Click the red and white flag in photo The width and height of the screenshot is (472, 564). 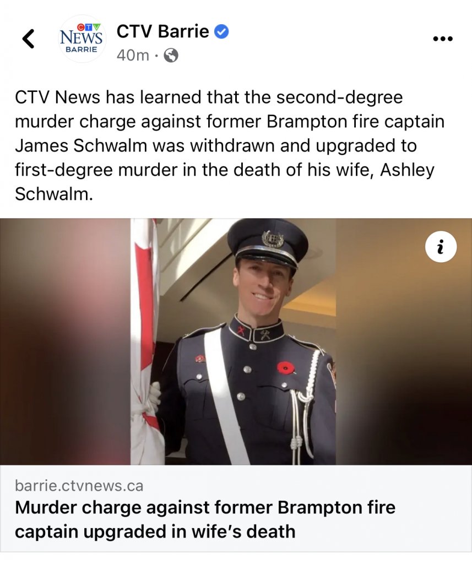(x=147, y=341)
